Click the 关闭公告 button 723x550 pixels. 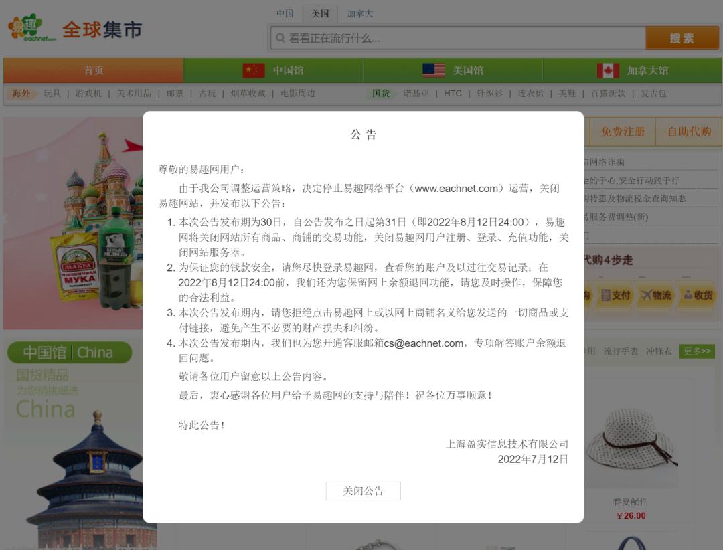click(x=363, y=490)
